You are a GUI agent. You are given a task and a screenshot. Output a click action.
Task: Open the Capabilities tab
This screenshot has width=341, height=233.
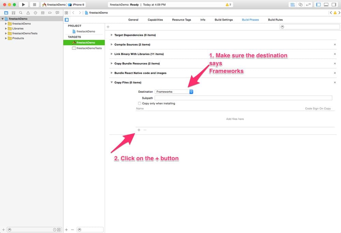(x=155, y=20)
